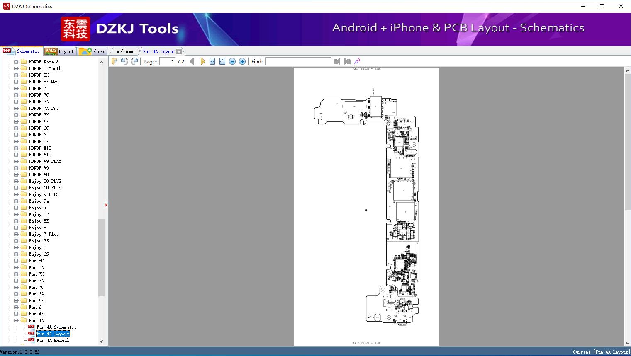Click the Find text field
The height and width of the screenshot is (356, 631).
coord(298,61)
